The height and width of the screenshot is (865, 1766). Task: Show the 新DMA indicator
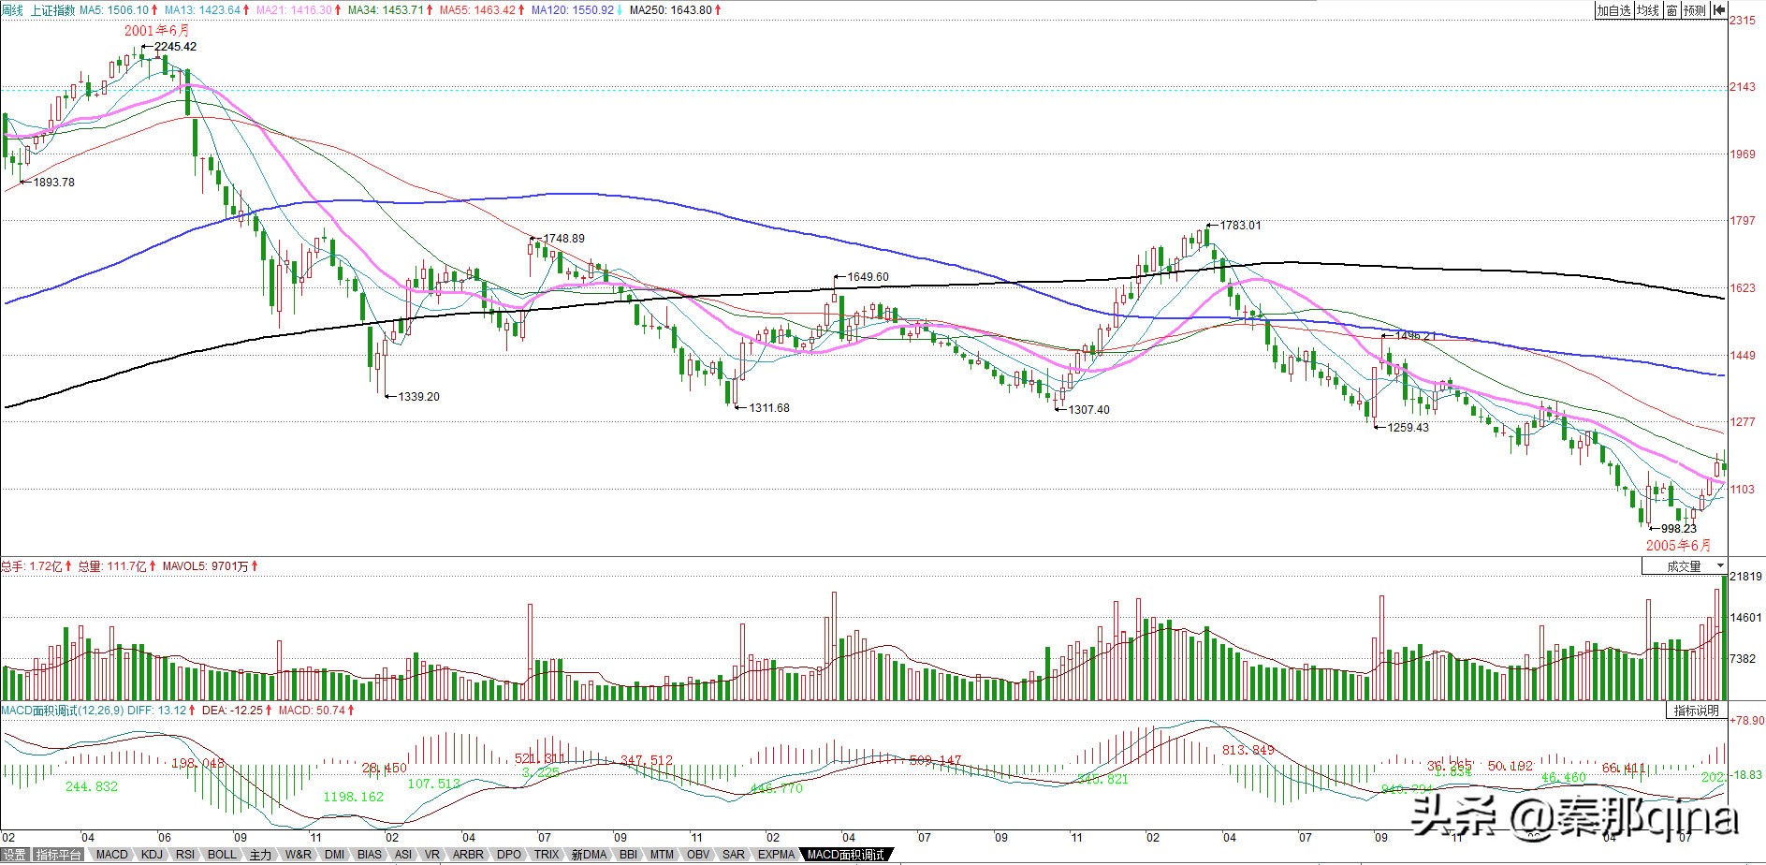(590, 855)
